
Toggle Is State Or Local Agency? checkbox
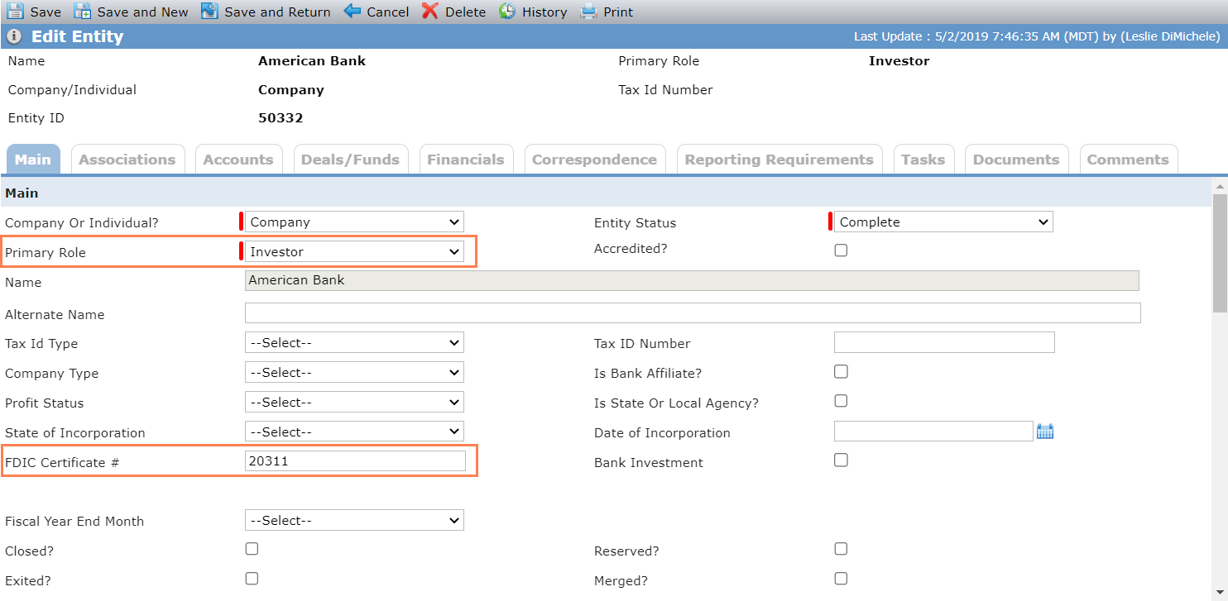(x=841, y=401)
